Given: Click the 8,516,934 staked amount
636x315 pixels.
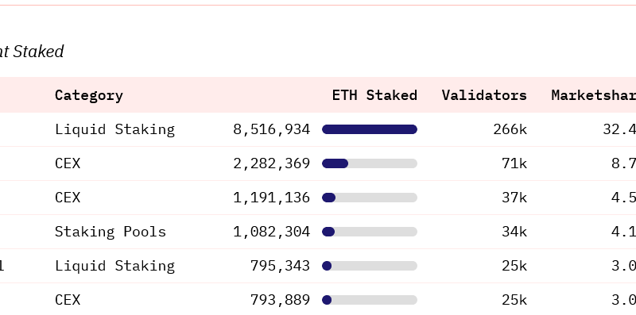Looking at the screenshot, I should click(271, 129).
